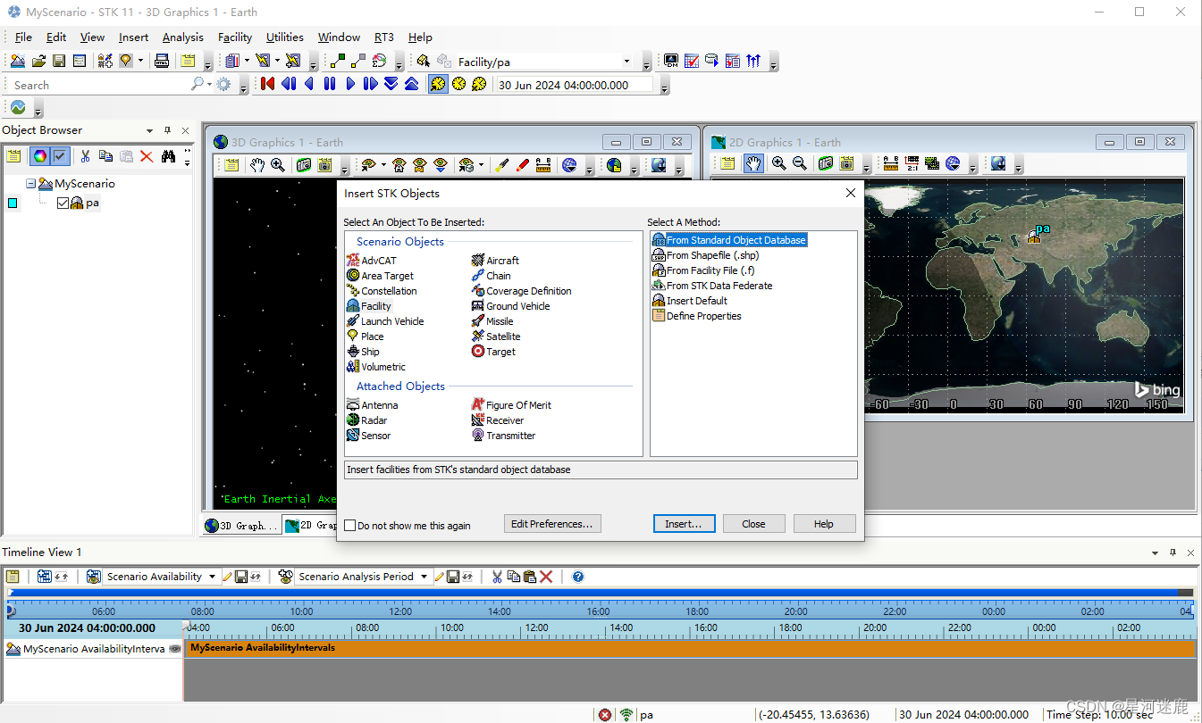Click the Timeline help question icon
Screen dimensions: 1202x723
tap(578, 577)
